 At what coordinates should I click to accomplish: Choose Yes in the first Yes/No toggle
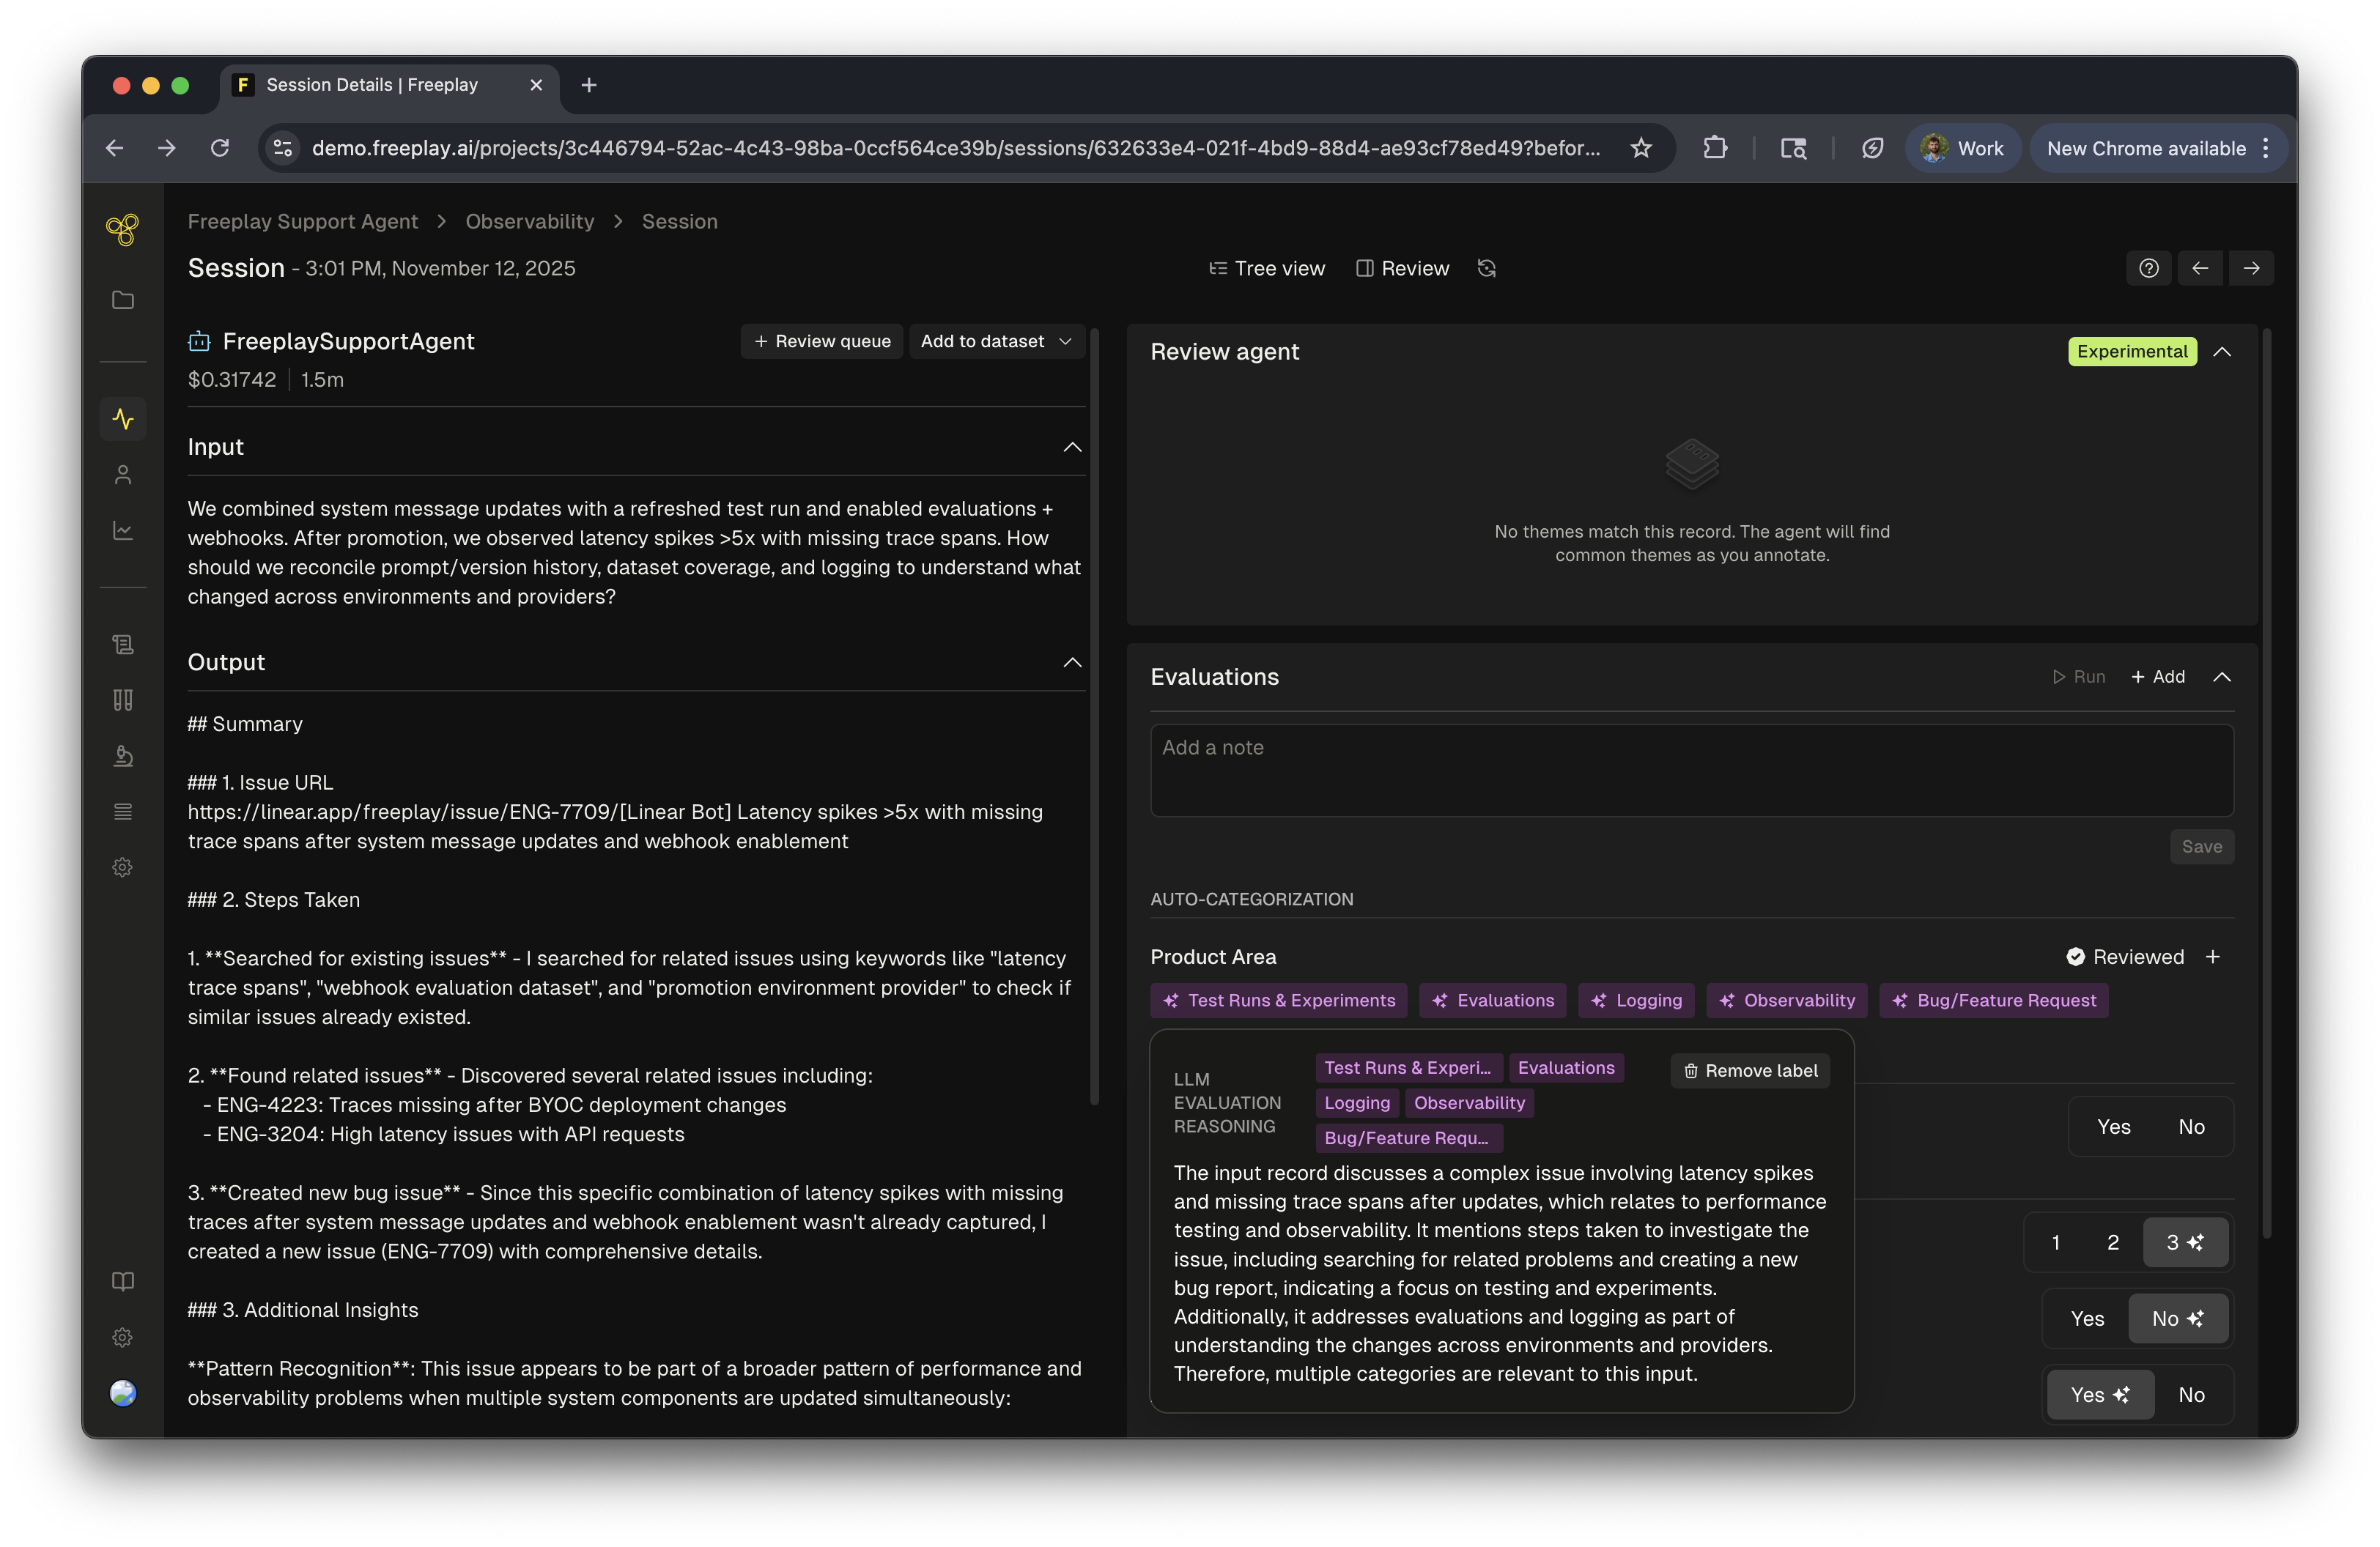pyautogui.click(x=2113, y=1127)
